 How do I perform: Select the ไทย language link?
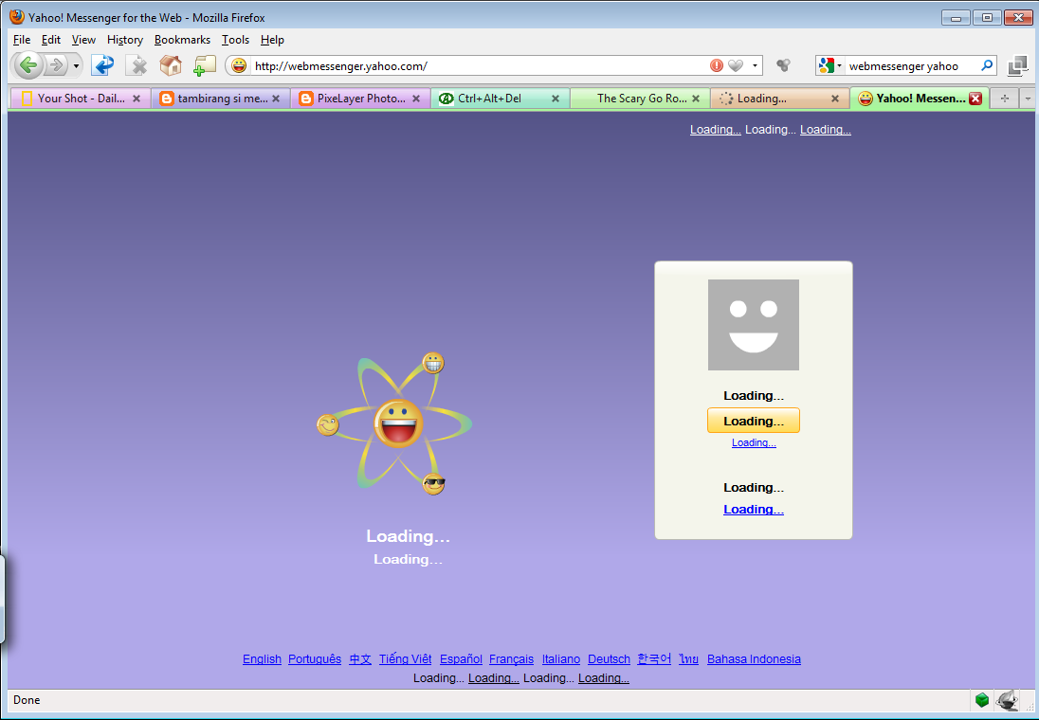coord(688,659)
